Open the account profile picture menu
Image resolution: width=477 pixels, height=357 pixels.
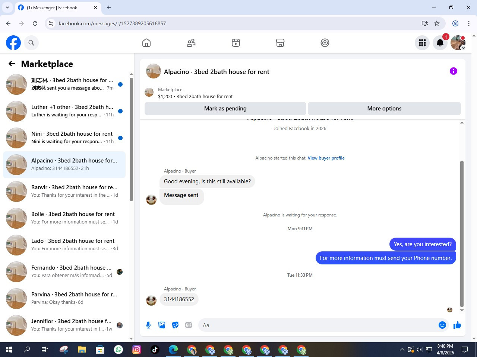click(458, 43)
